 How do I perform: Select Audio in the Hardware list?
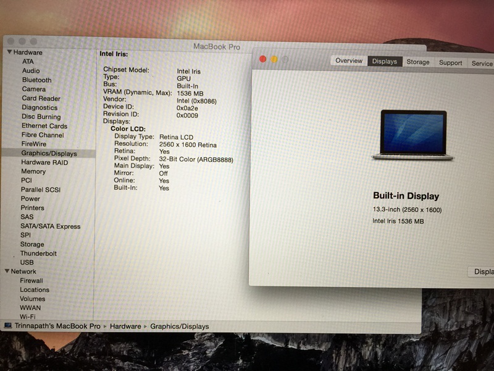(31, 70)
